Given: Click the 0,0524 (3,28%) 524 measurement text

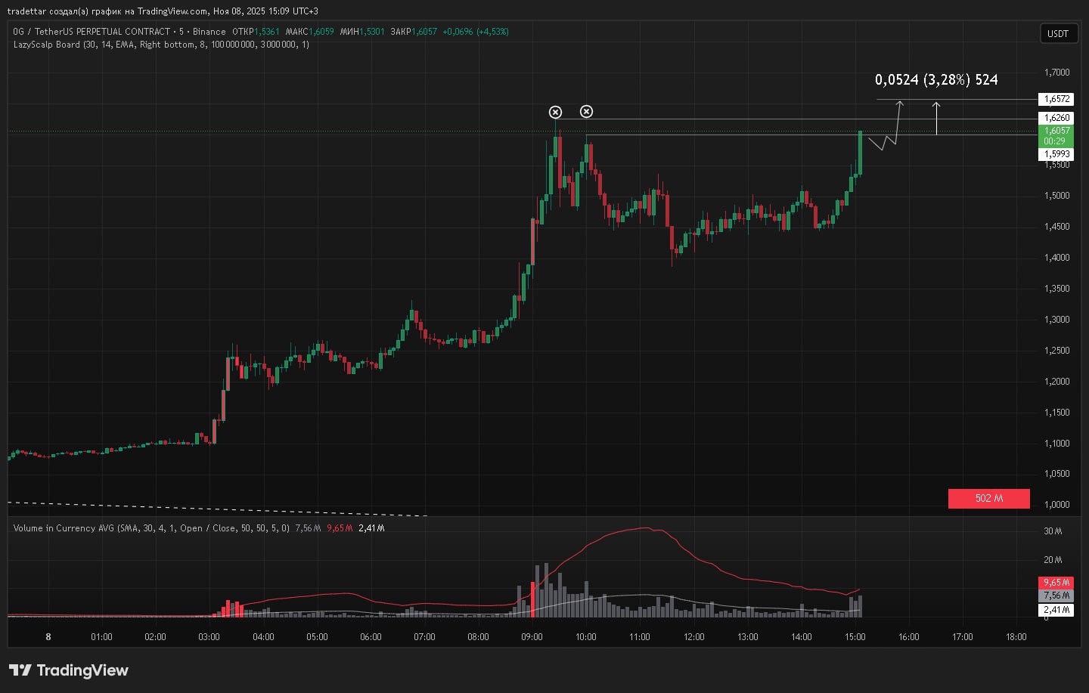Looking at the screenshot, I should (935, 80).
